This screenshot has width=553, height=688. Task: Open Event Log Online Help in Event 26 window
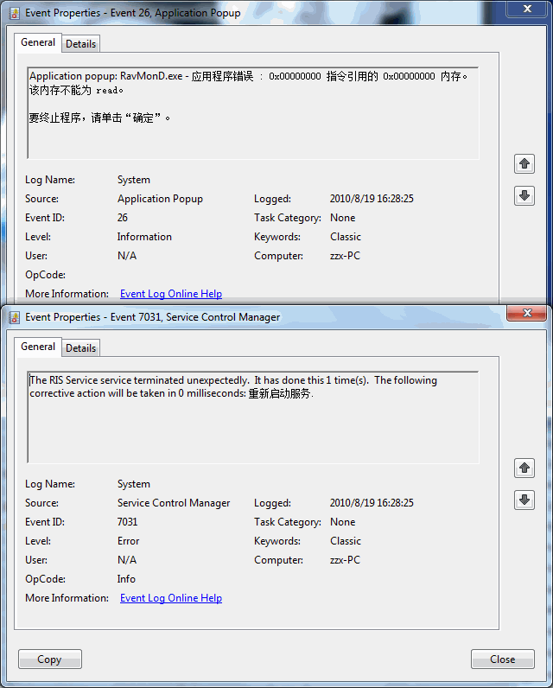[x=171, y=294]
